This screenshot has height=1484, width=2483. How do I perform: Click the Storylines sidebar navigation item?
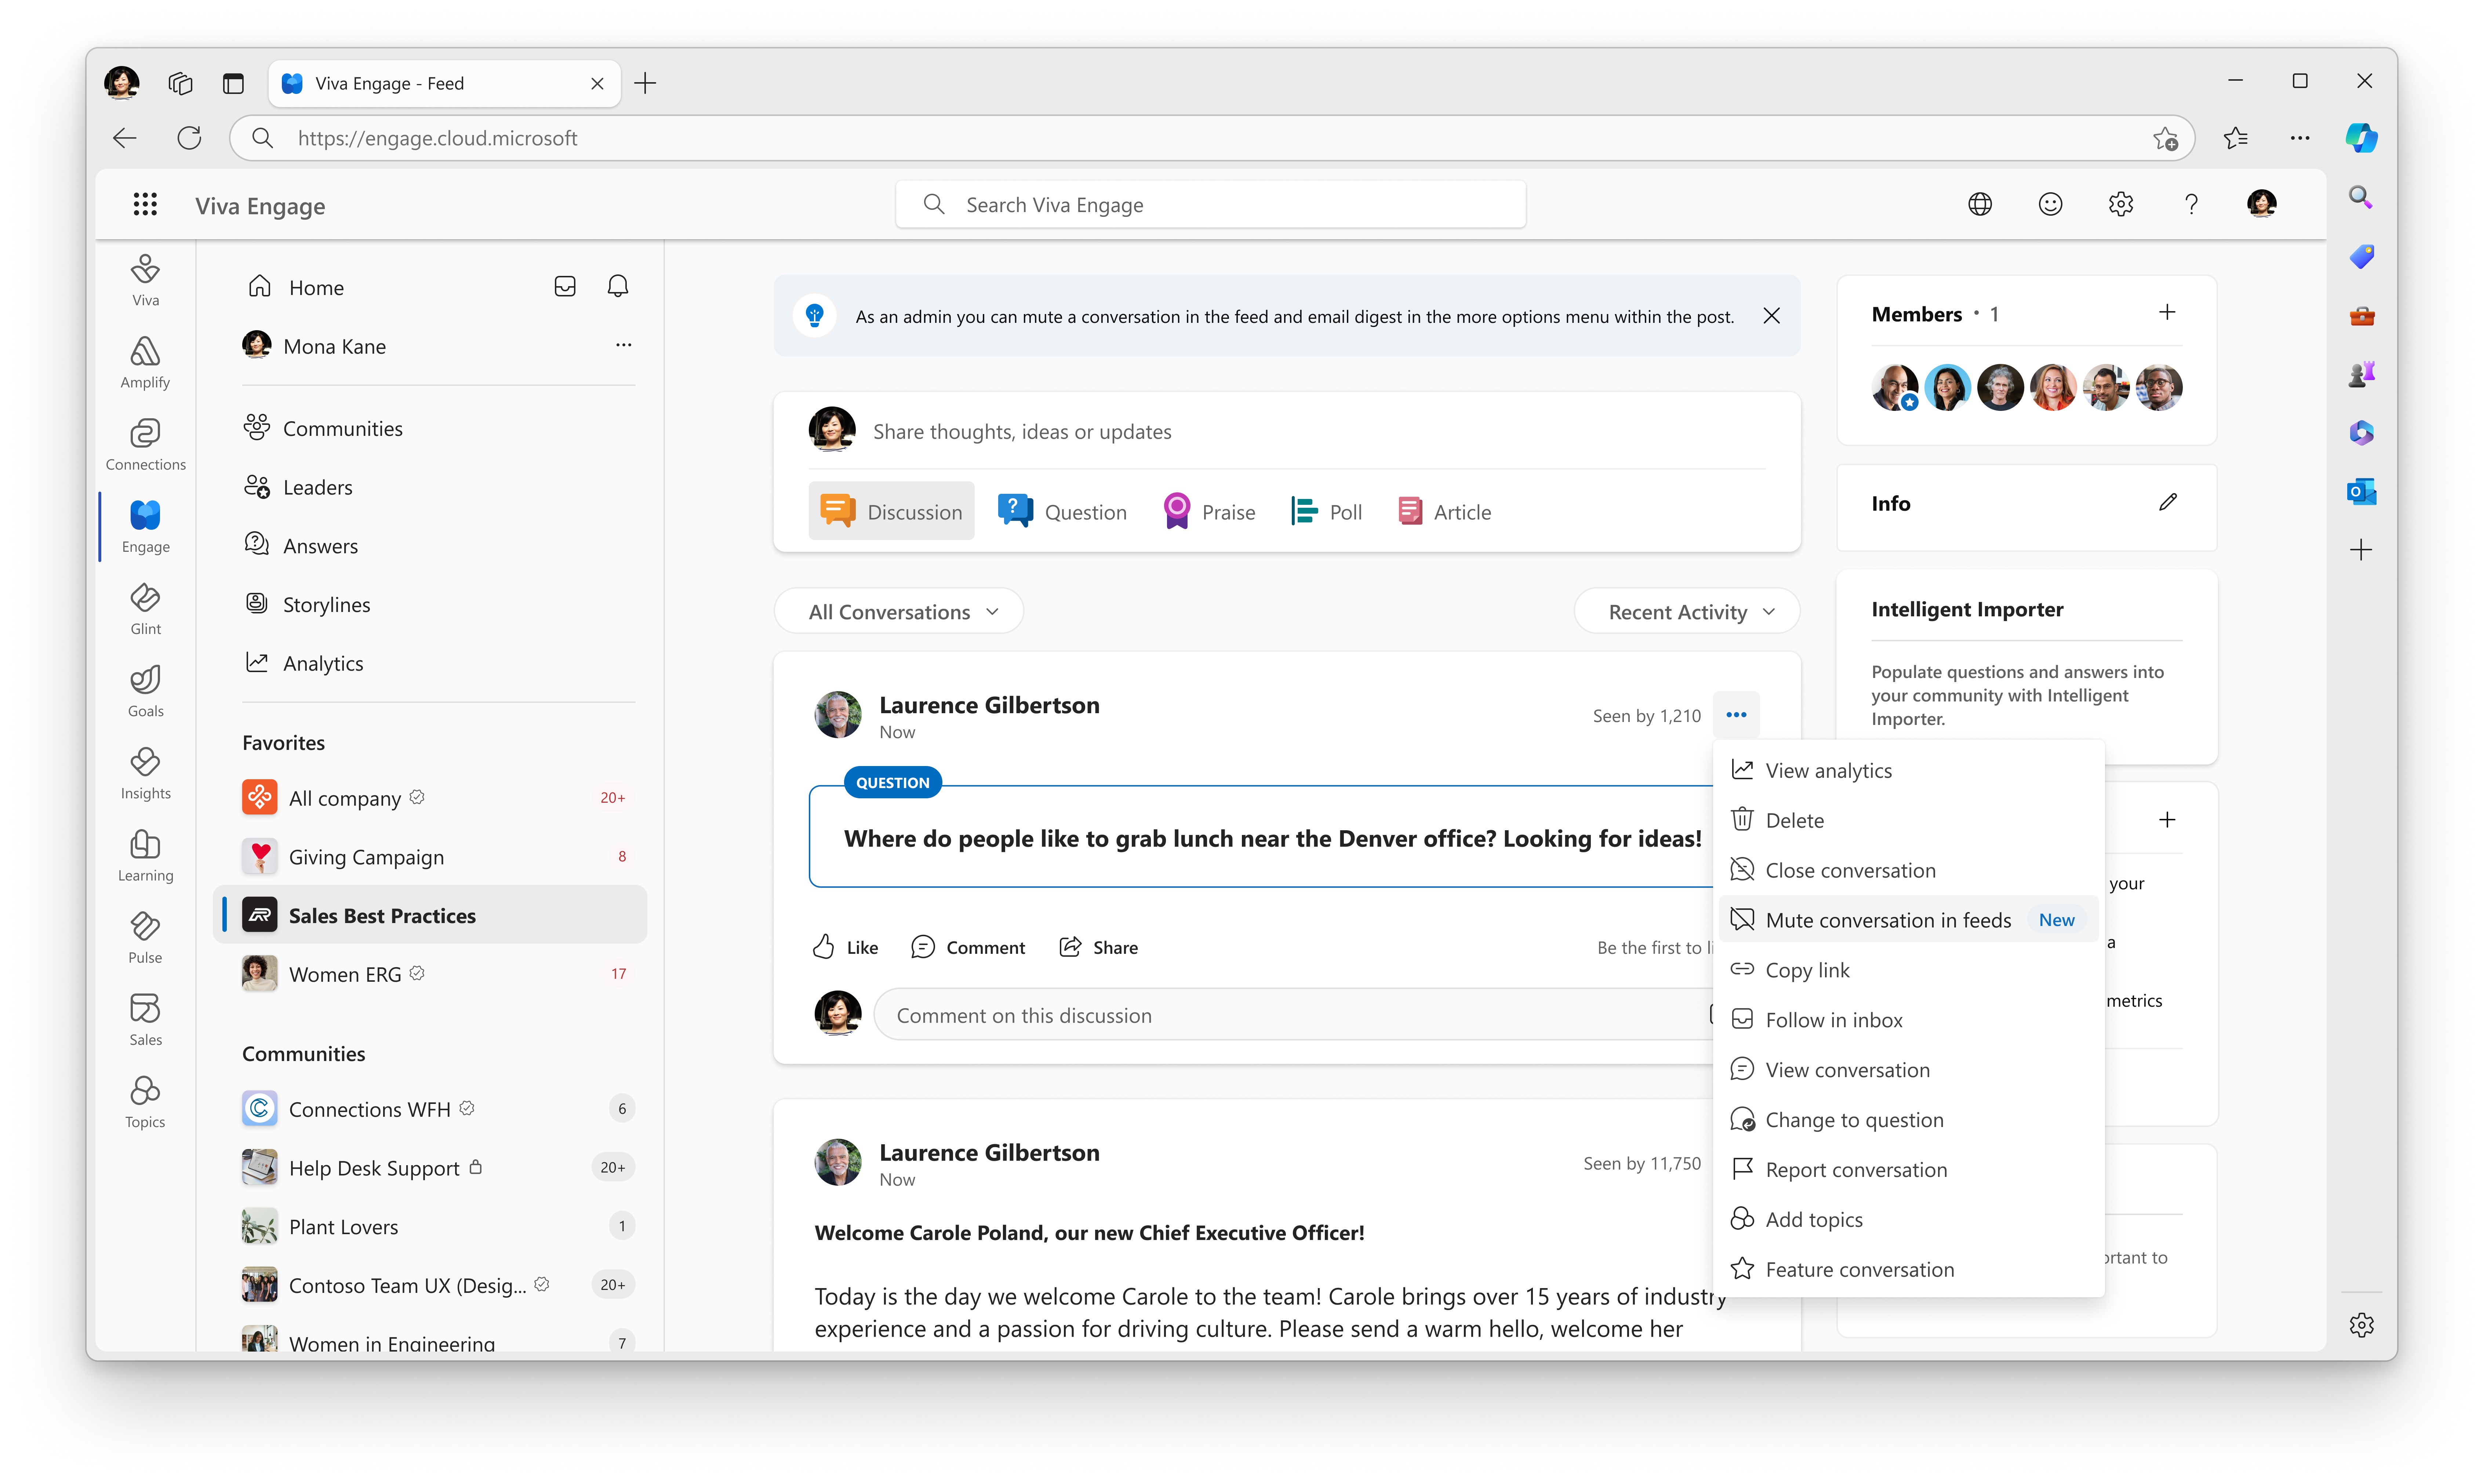tap(327, 602)
